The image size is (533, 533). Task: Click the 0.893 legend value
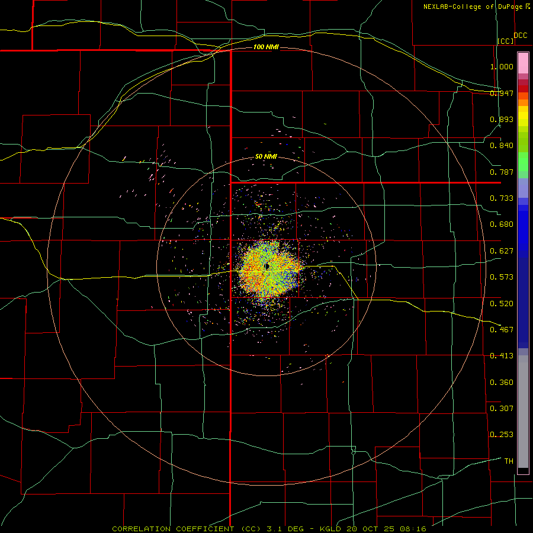click(x=502, y=119)
